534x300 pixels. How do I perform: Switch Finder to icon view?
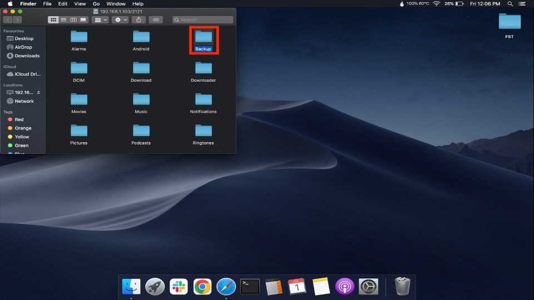(x=53, y=20)
